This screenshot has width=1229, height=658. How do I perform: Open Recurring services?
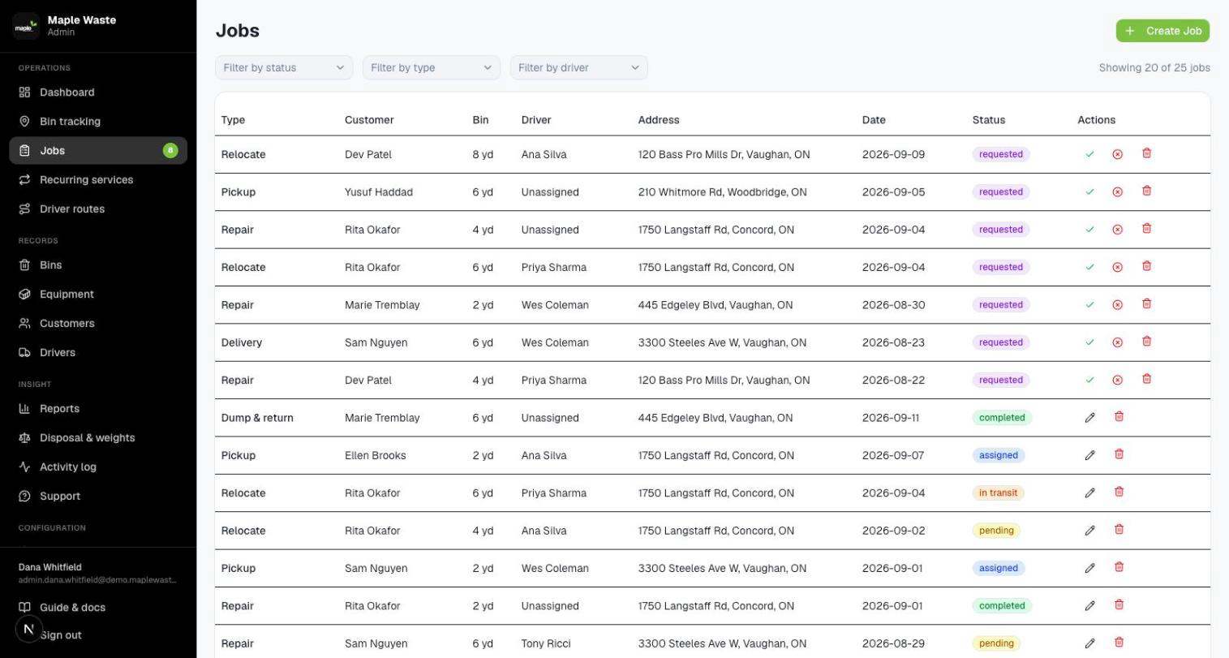pyautogui.click(x=98, y=180)
